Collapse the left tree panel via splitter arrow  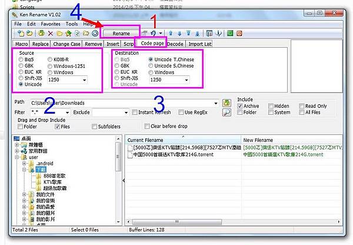[x=124, y=181]
